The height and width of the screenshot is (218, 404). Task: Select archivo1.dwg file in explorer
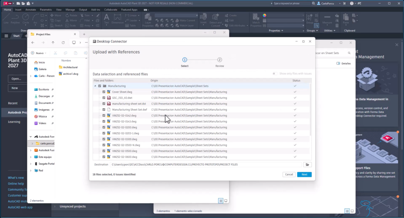click(69, 74)
